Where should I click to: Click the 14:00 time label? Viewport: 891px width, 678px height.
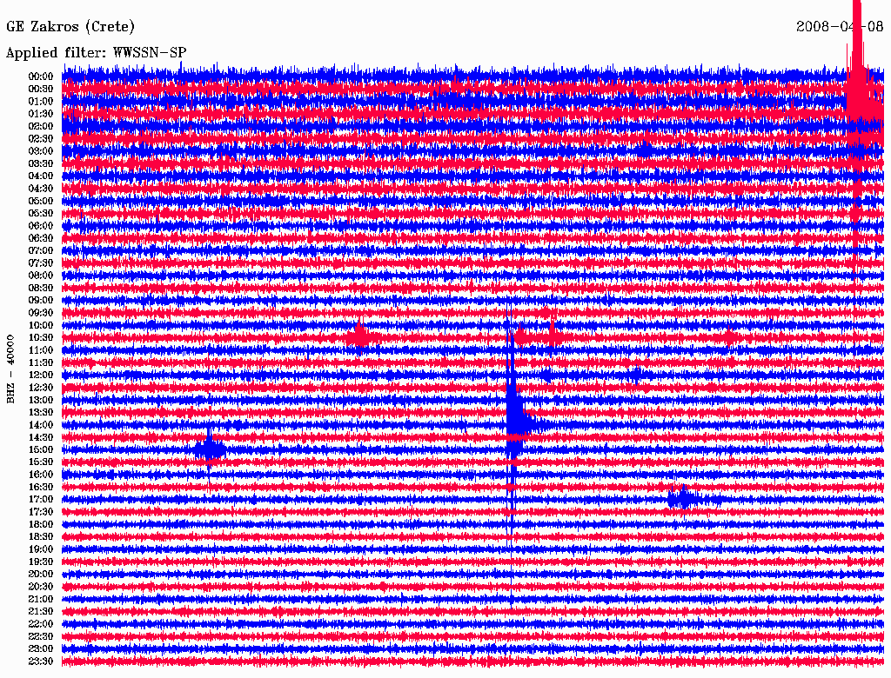(41, 425)
